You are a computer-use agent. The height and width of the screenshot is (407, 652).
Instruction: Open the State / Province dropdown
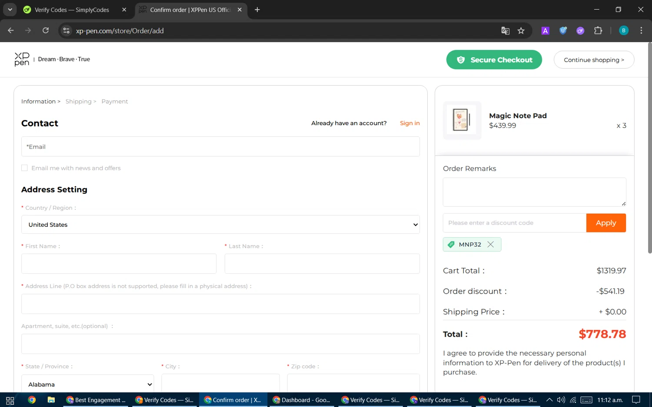click(x=87, y=384)
